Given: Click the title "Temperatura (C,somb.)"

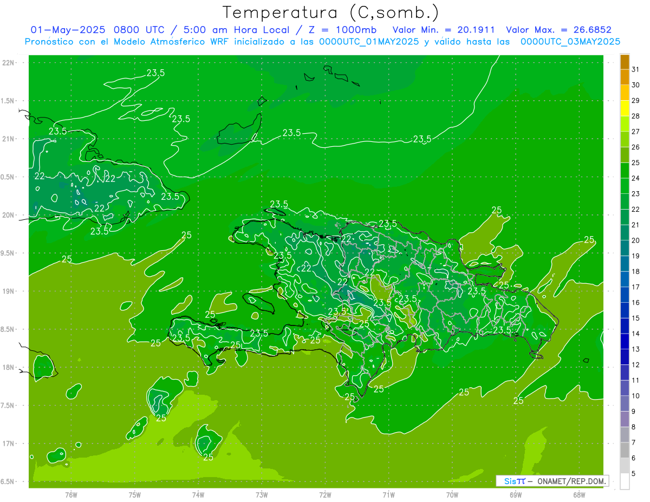Looking at the screenshot, I should coord(330,12).
